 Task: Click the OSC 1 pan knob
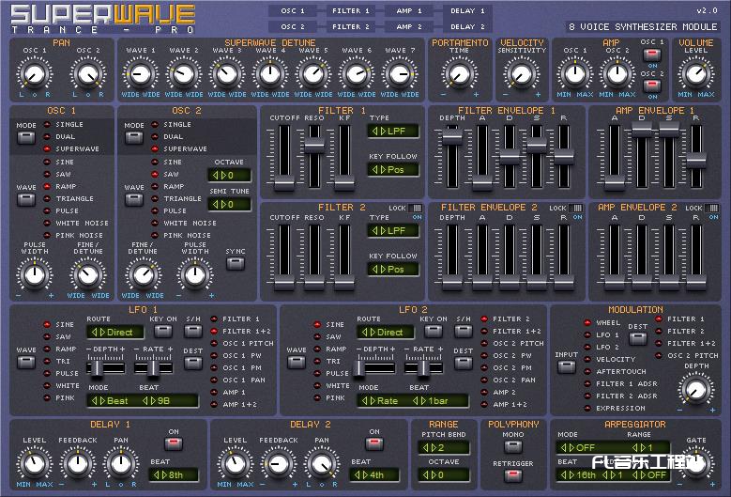35,73
